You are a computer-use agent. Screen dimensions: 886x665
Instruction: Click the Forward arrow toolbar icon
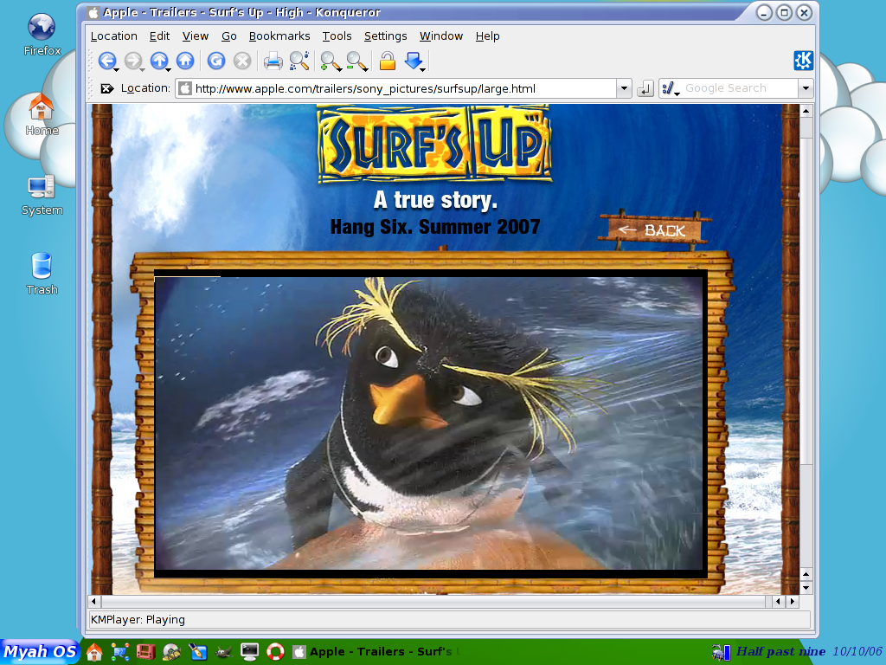click(132, 61)
